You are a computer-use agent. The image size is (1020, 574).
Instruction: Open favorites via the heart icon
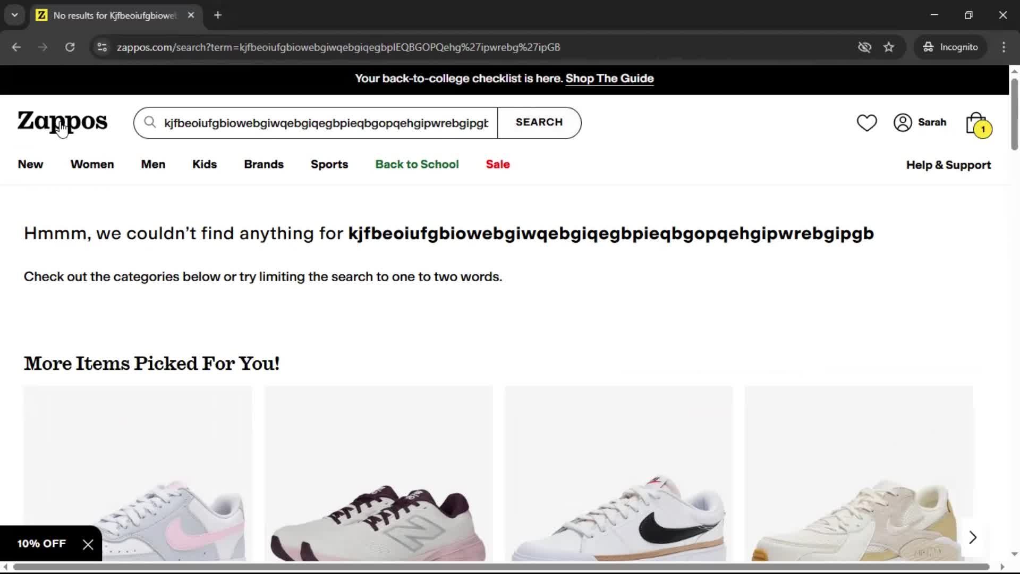[x=866, y=123]
